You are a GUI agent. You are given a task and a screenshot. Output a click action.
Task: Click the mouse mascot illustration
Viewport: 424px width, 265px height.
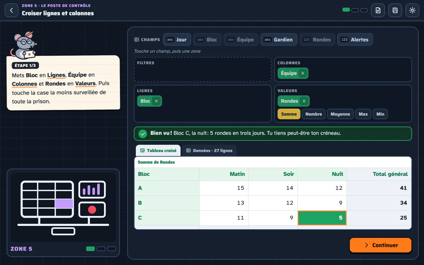pos(24,46)
